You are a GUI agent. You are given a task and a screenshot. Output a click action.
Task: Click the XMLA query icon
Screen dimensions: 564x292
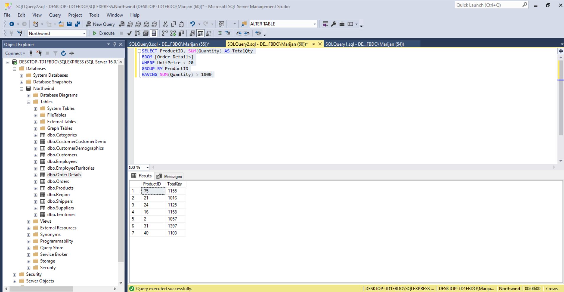(146, 24)
